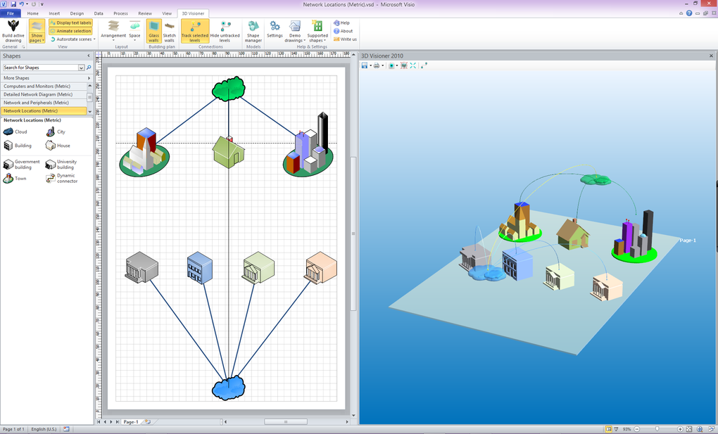
Task: Select the Building stencil shape
Action: 18,146
